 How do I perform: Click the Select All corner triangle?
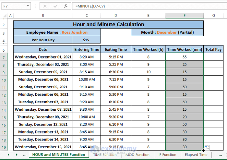[5, 16]
